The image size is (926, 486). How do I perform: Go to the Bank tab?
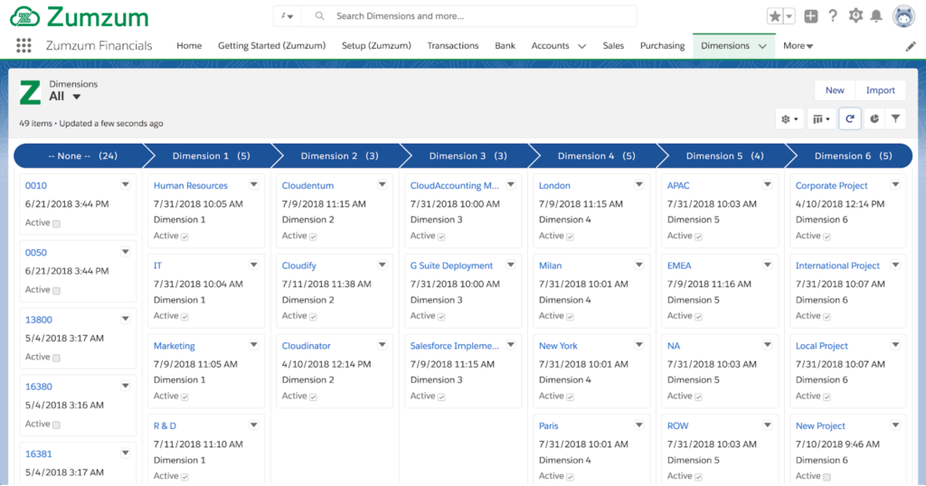(x=505, y=45)
